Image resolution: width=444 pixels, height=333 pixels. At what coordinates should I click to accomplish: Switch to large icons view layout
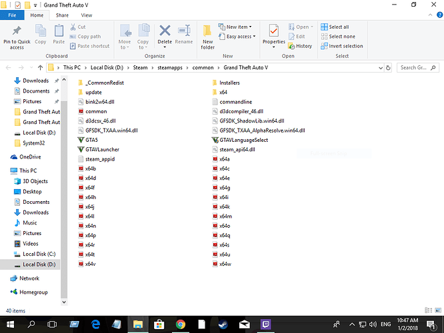[438, 310]
